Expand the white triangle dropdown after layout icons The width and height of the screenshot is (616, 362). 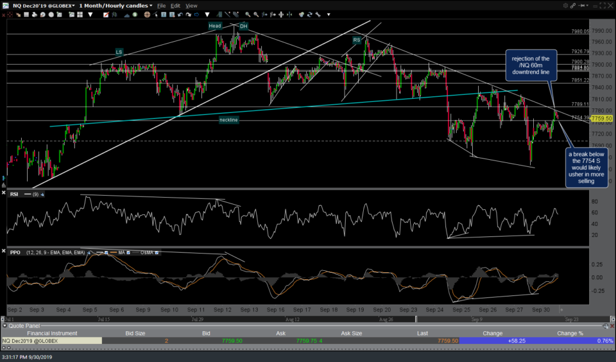point(90,15)
